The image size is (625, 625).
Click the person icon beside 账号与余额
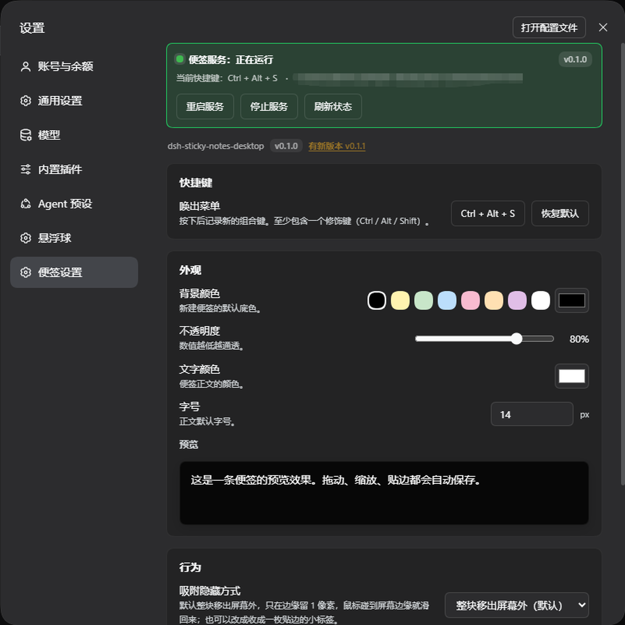tap(25, 66)
